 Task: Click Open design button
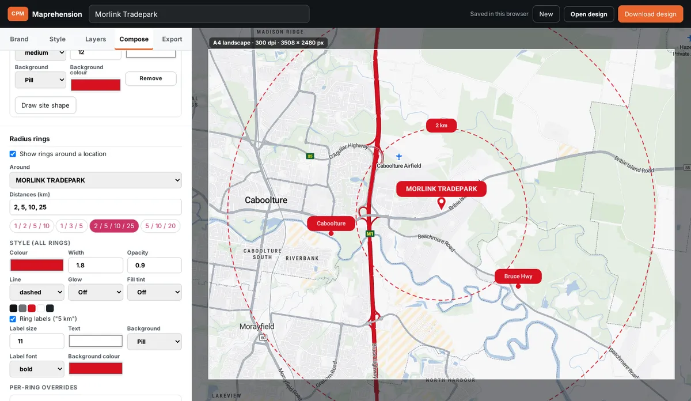(x=589, y=14)
